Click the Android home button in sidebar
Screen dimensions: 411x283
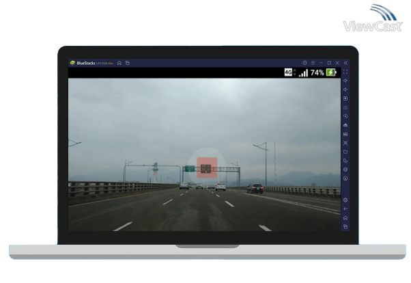[345, 218]
